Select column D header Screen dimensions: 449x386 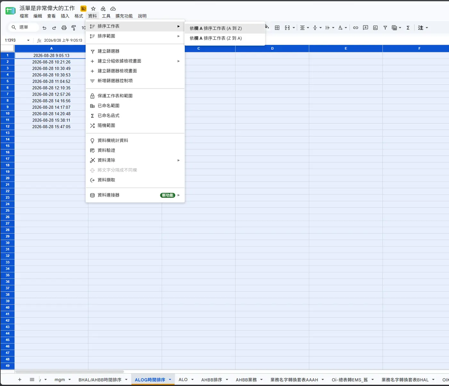pos(272,48)
